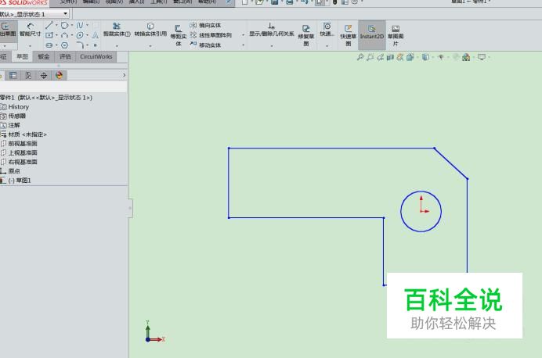Select the Circle sketch tool
The width and height of the screenshot is (542, 358).
tap(65, 25)
